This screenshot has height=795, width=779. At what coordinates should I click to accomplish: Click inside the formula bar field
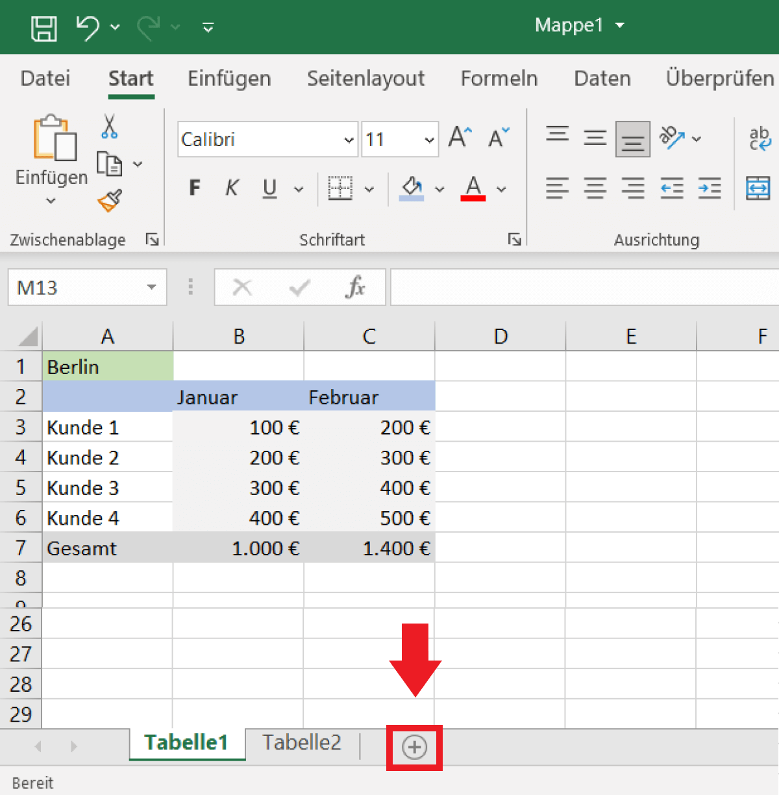coord(584,287)
